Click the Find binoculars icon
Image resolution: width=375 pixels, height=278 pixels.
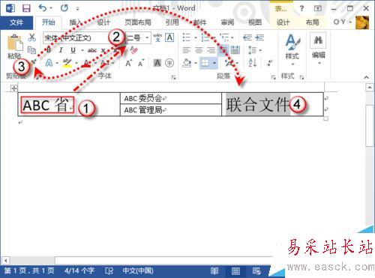318,40
